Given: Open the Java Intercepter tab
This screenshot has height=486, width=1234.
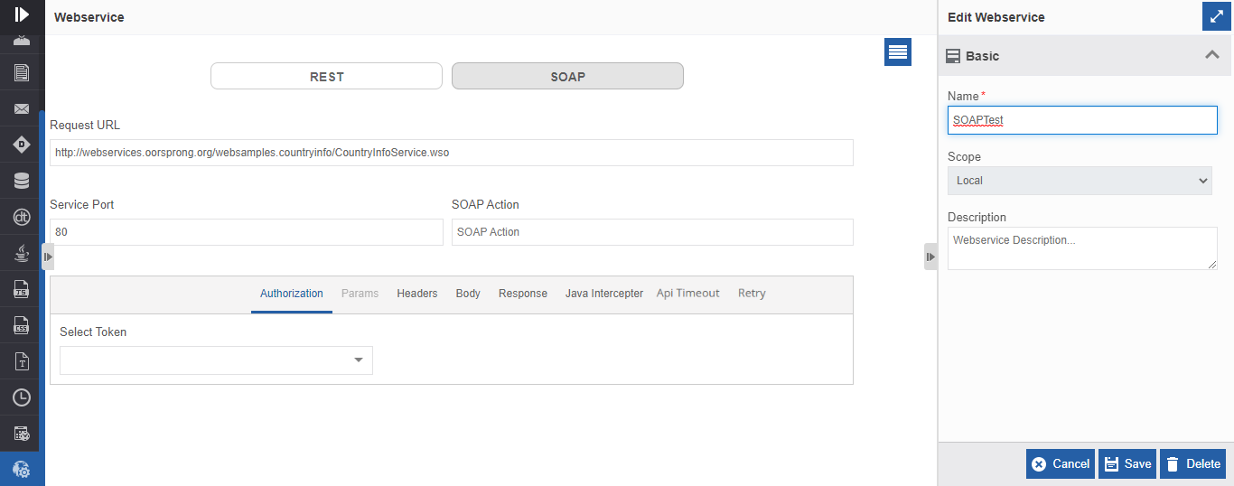Looking at the screenshot, I should (x=604, y=294).
